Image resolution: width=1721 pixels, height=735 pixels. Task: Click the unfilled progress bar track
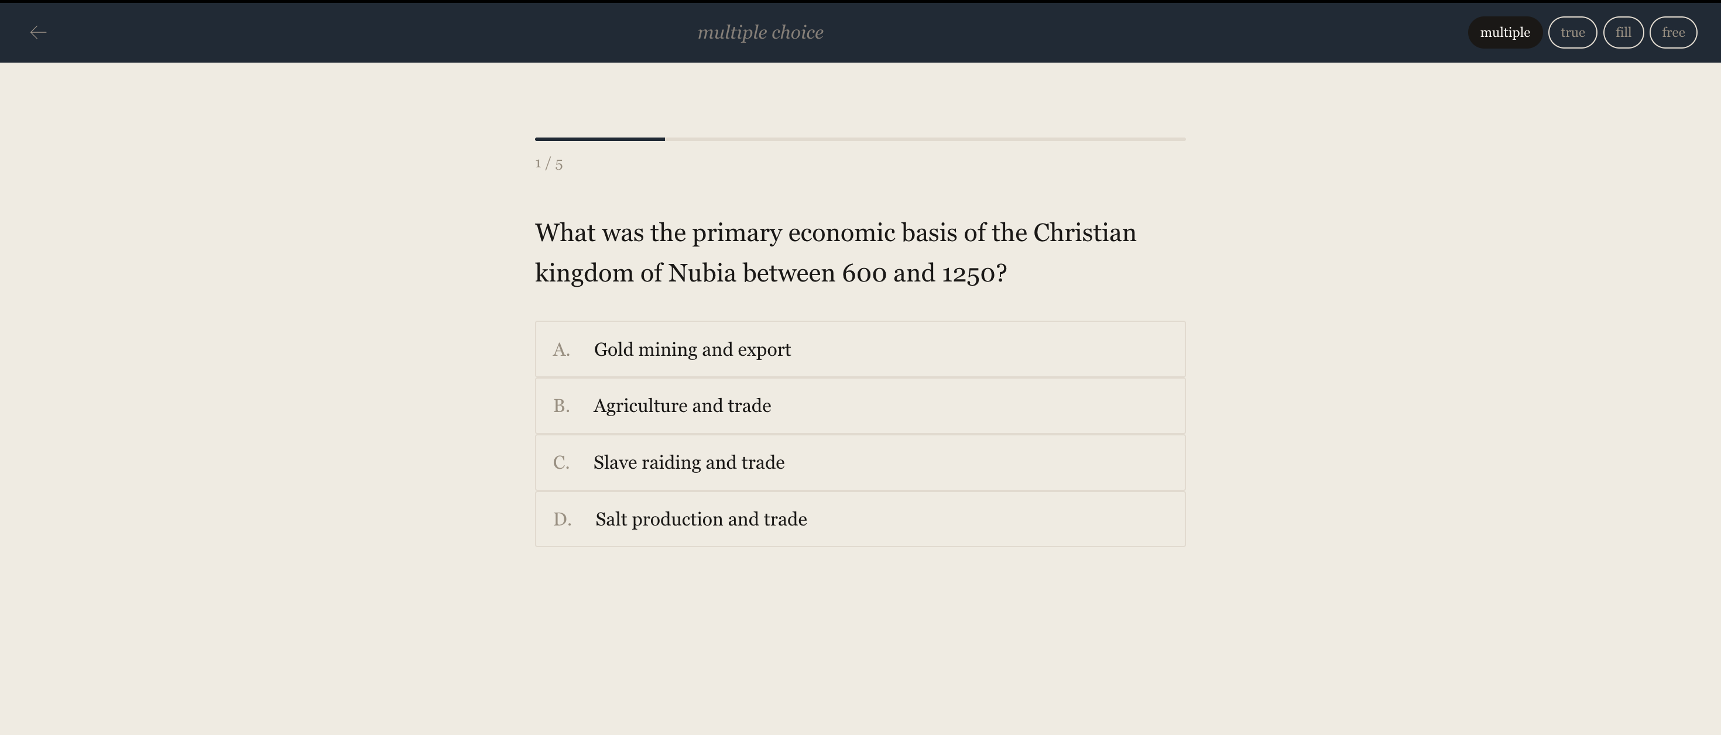click(925, 139)
